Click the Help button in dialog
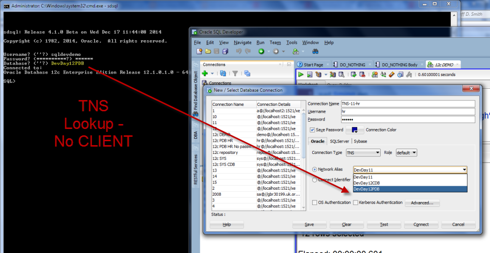This screenshot has width=490, height=253. click(227, 225)
